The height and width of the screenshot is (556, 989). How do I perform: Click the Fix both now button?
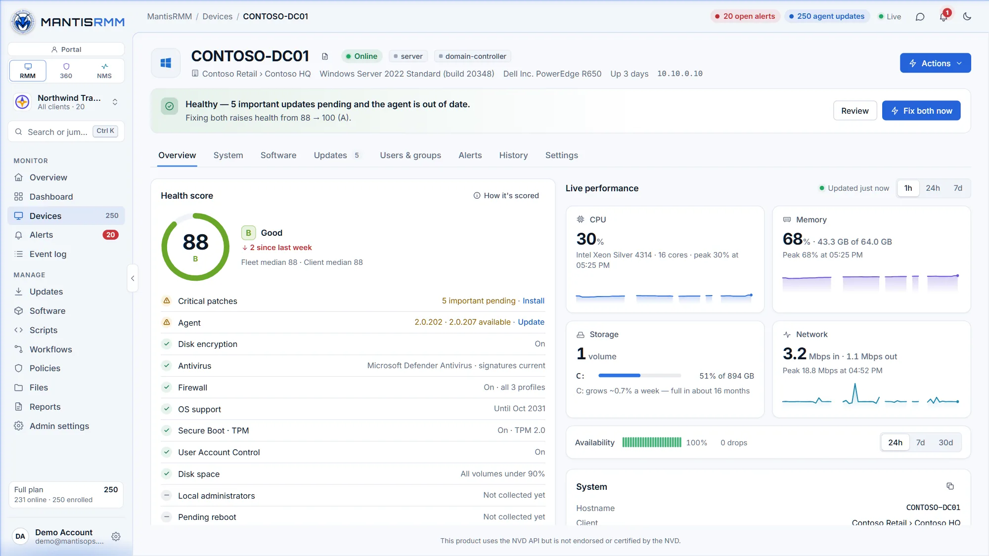pos(921,111)
